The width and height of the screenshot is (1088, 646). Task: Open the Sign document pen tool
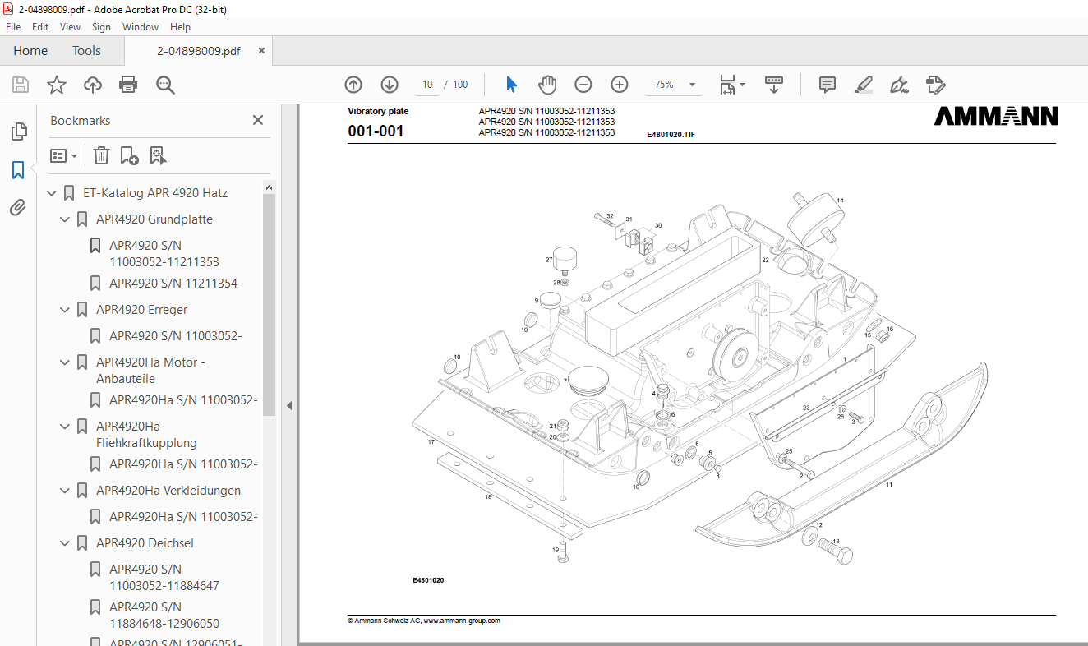pos(899,85)
